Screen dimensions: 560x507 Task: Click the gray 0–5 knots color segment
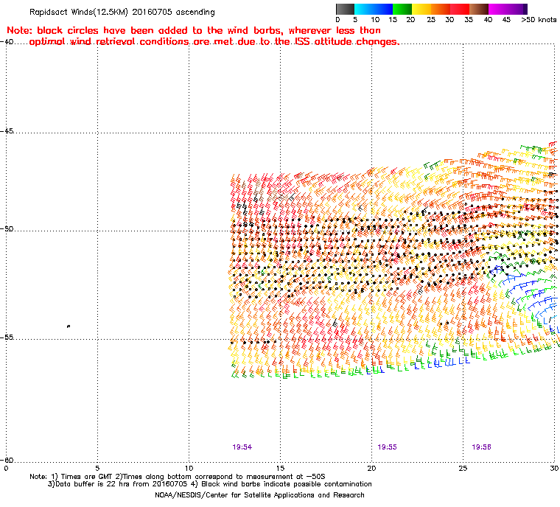tap(346, 9)
